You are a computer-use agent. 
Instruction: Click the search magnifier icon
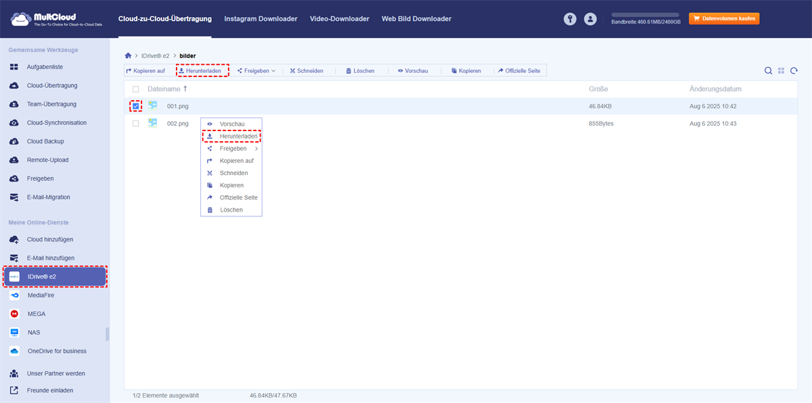coord(768,71)
